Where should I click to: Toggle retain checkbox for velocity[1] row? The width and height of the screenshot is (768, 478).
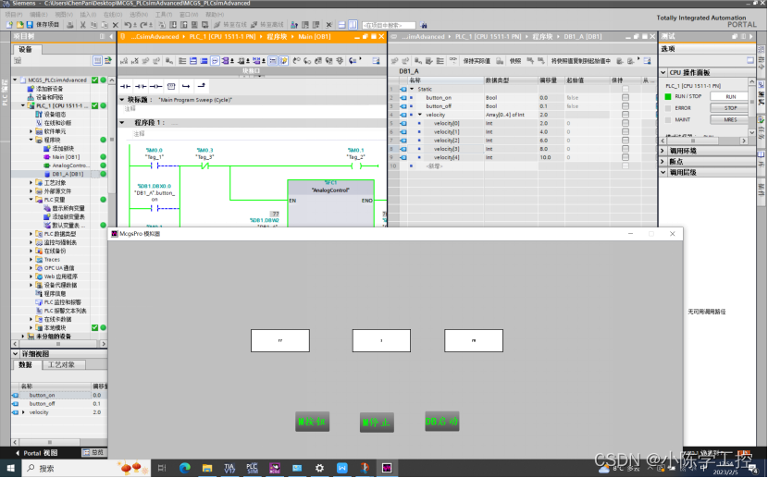pyautogui.click(x=625, y=131)
